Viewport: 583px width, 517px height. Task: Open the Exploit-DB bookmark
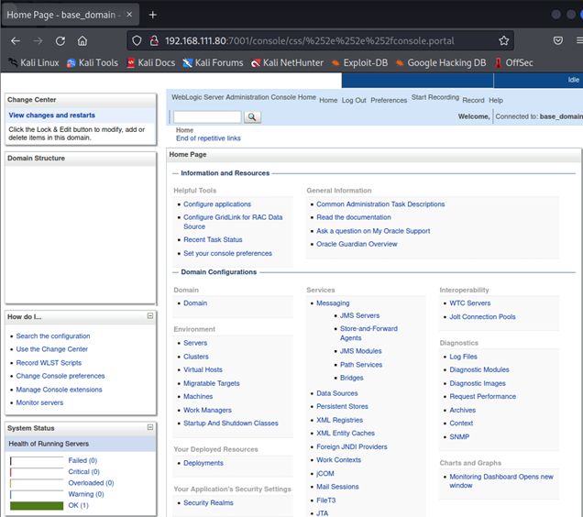pos(359,63)
